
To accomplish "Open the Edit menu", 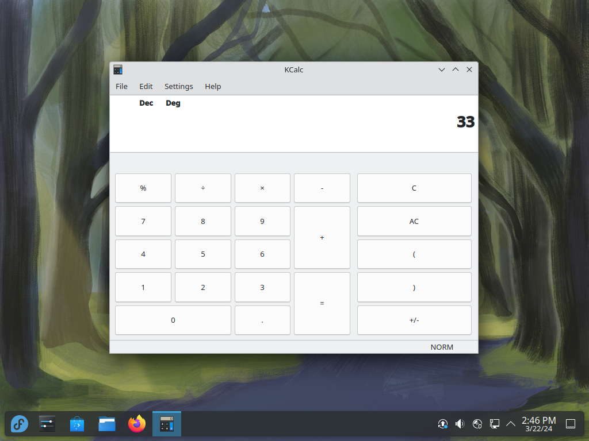I will (146, 87).
